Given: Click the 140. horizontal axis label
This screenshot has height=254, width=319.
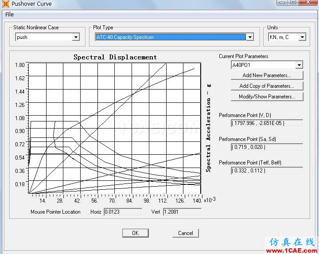Looking at the screenshot, I should (x=197, y=201).
